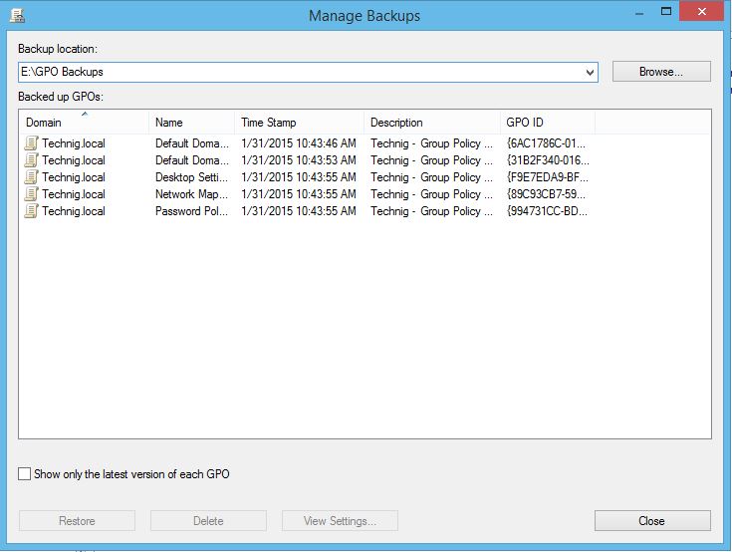This screenshot has height=552, width=732.
Task: Click the View Settings... button
Action: coord(340,521)
